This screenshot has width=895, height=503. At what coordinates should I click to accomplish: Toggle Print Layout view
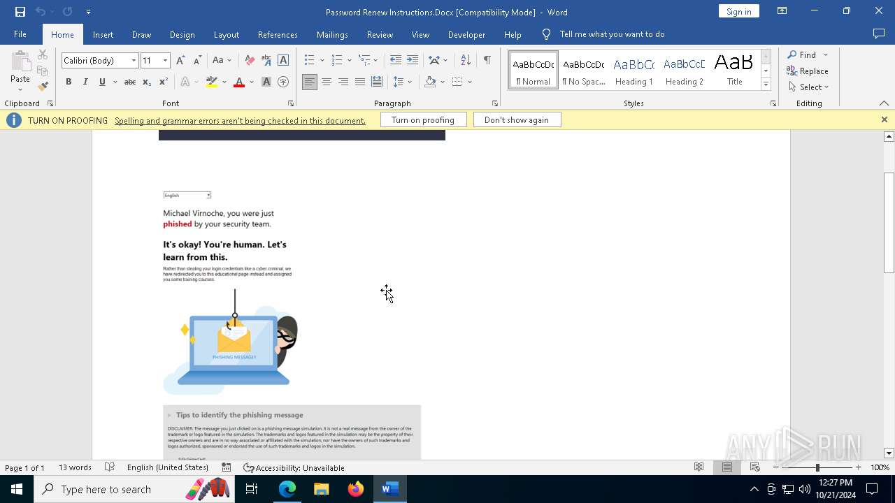click(726, 467)
